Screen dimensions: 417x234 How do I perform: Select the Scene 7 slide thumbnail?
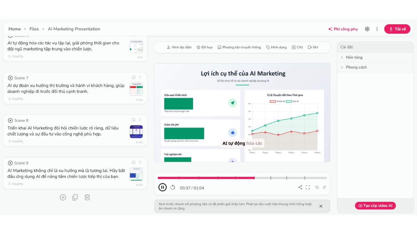click(136, 89)
